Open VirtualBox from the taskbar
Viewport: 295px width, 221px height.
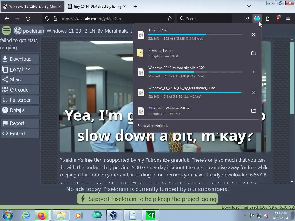[113, 215]
